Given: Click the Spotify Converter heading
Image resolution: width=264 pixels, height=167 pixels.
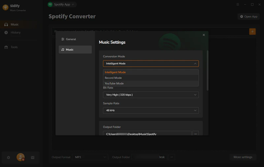Looking at the screenshot, I should 72,16.
